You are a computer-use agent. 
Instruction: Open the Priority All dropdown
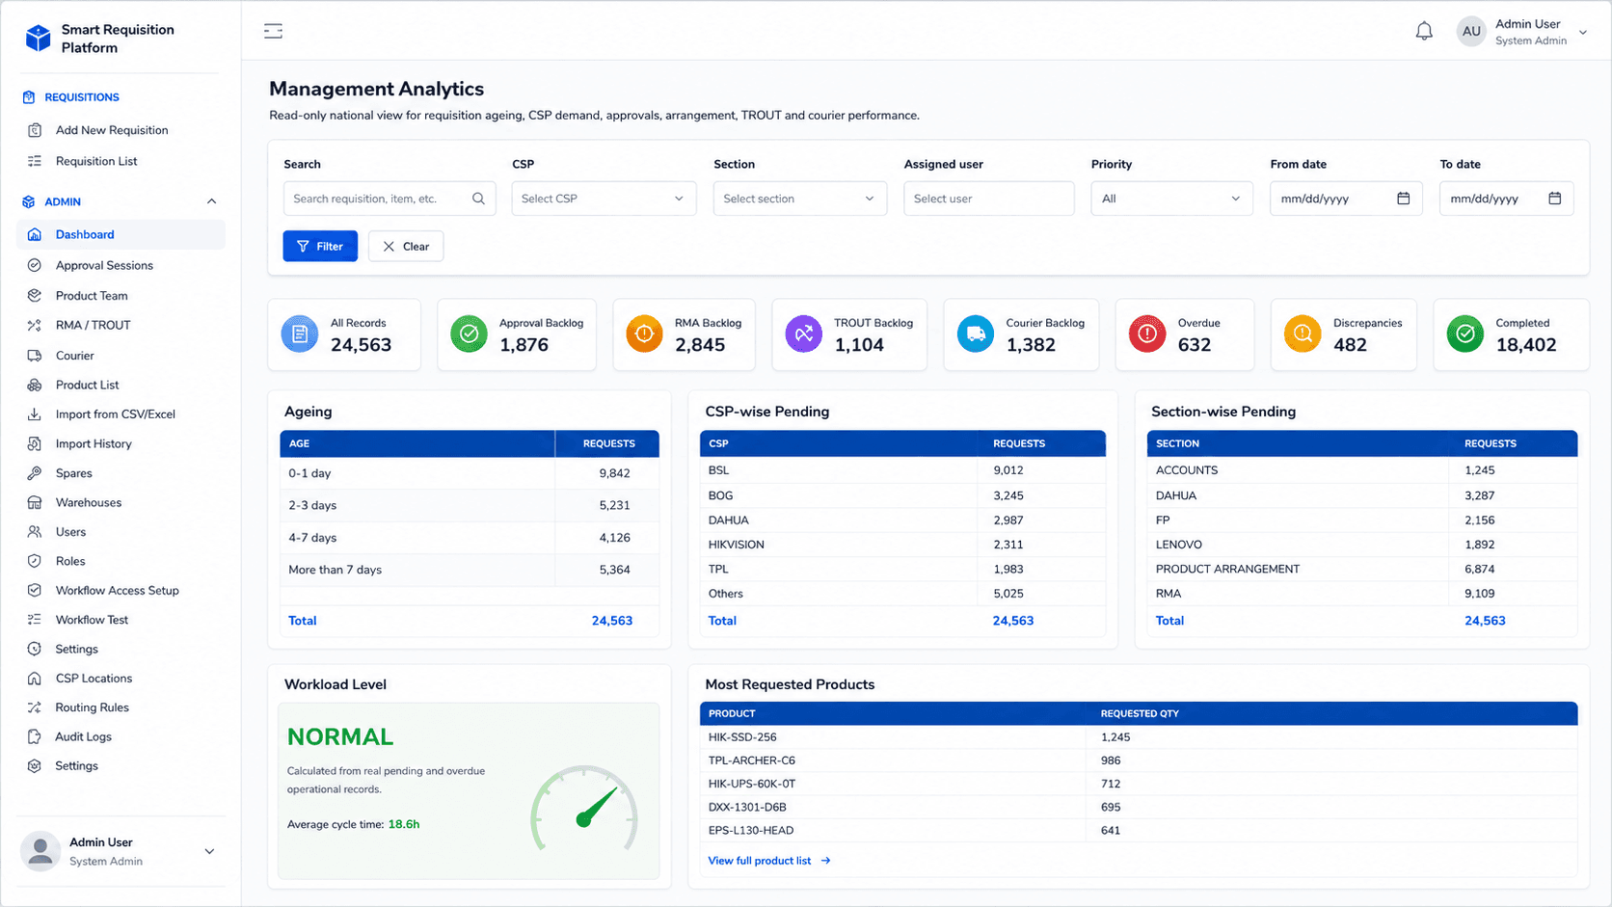click(x=1171, y=199)
